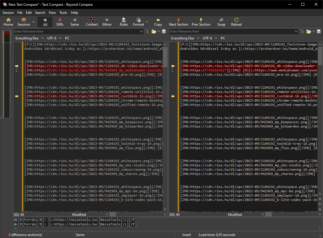Image resolution: width=323 pixels, height=238 pixels.
Task: Copy rustdesk section to the right
Action: (x=17, y=96)
